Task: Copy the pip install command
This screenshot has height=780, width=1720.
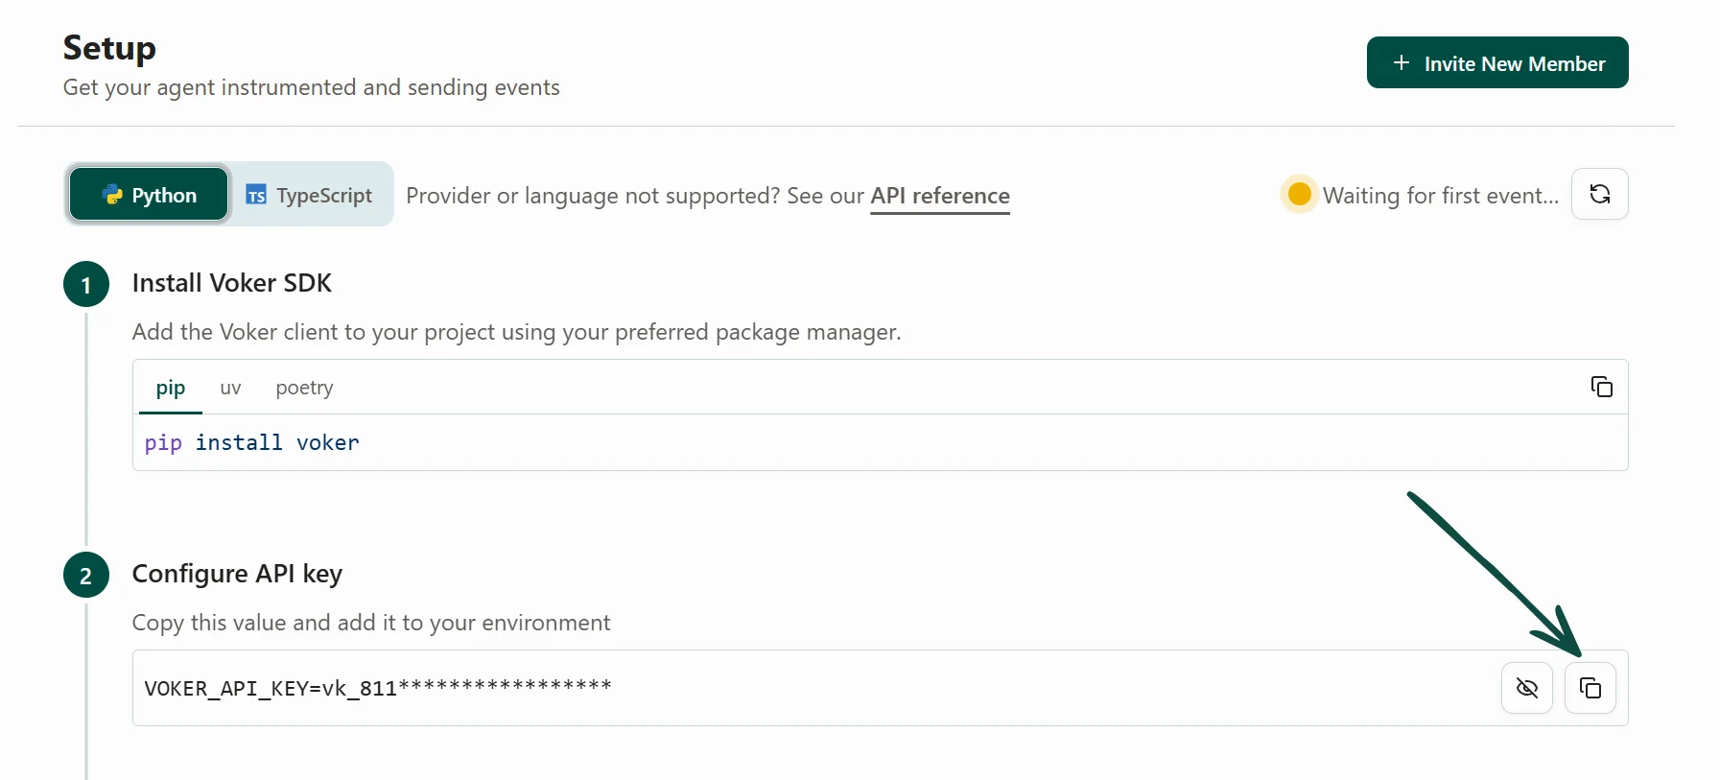Action: [x=1601, y=387]
